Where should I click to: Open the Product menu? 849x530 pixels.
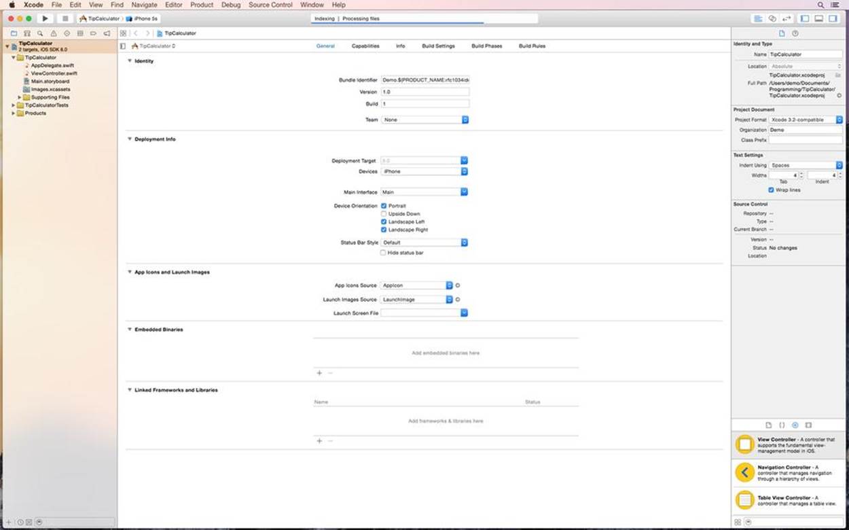pos(202,5)
